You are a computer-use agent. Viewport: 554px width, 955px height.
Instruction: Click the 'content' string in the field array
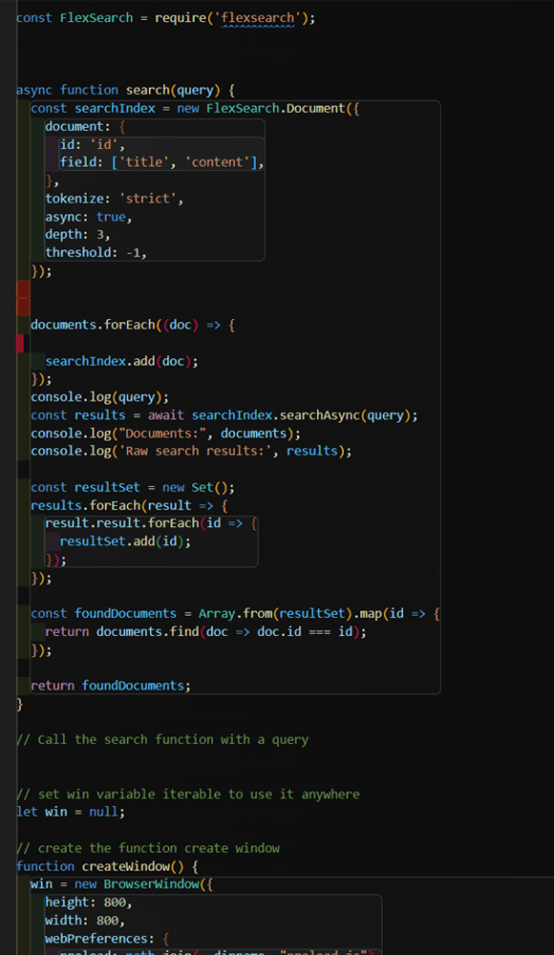[x=217, y=162]
